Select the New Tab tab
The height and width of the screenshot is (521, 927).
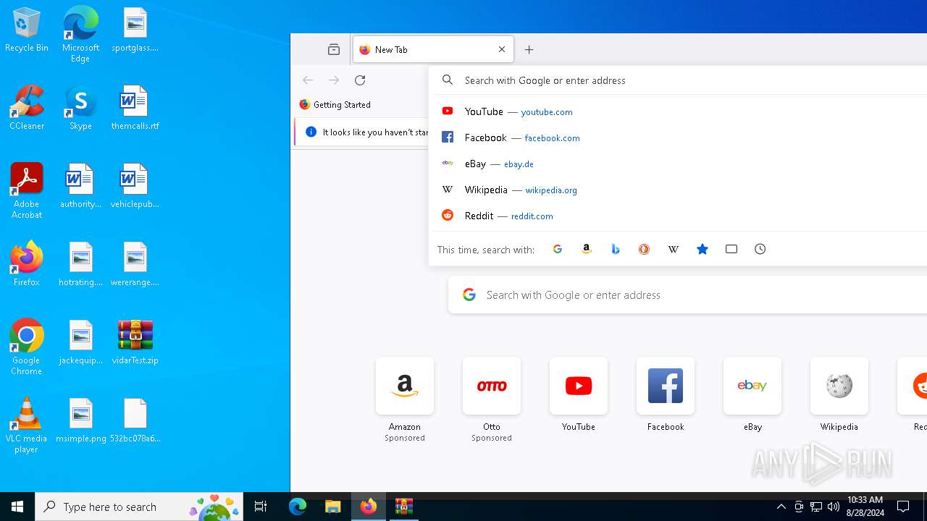pos(433,50)
